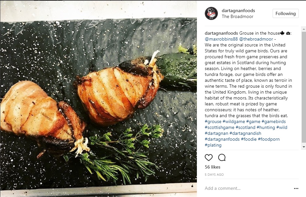The image size is (306, 197).
Task: Click the #grouse hashtag
Action: (x=213, y=122)
